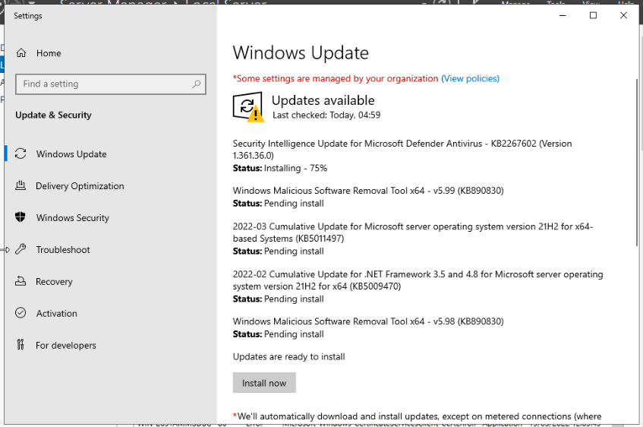The width and height of the screenshot is (643, 427).
Task: Click the Delivery Optimization icon
Action: pyautogui.click(x=20, y=185)
